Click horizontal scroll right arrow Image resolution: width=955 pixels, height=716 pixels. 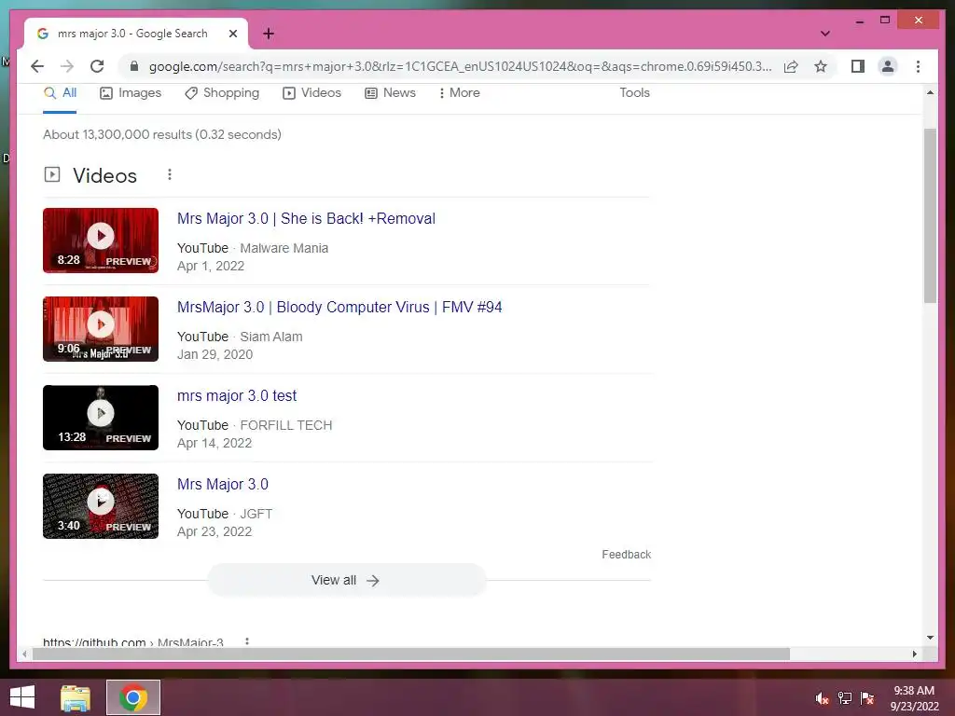point(914,654)
